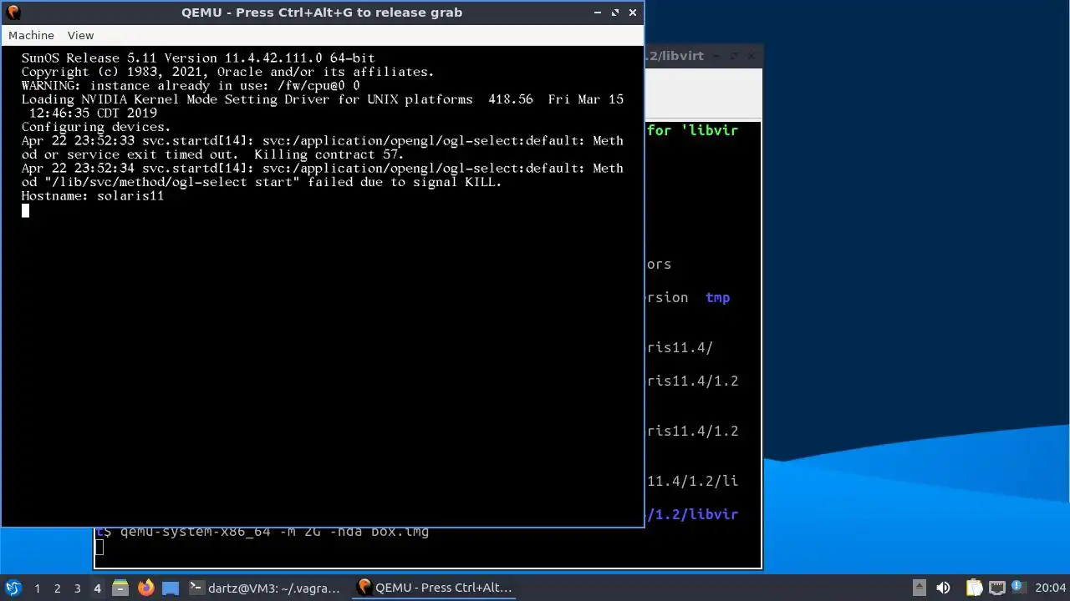Activate the dartz@VM3 terminal taskbar entry
This screenshot has width=1070, height=601.
click(265, 588)
